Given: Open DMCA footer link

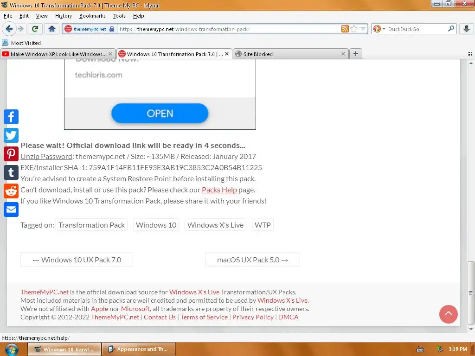Looking at the screenshot, I should click(289, 317).
